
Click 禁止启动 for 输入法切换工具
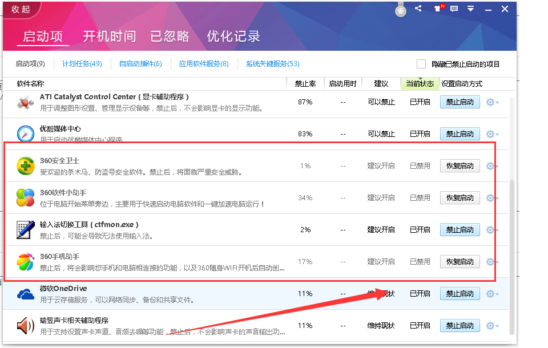[460, 230]
